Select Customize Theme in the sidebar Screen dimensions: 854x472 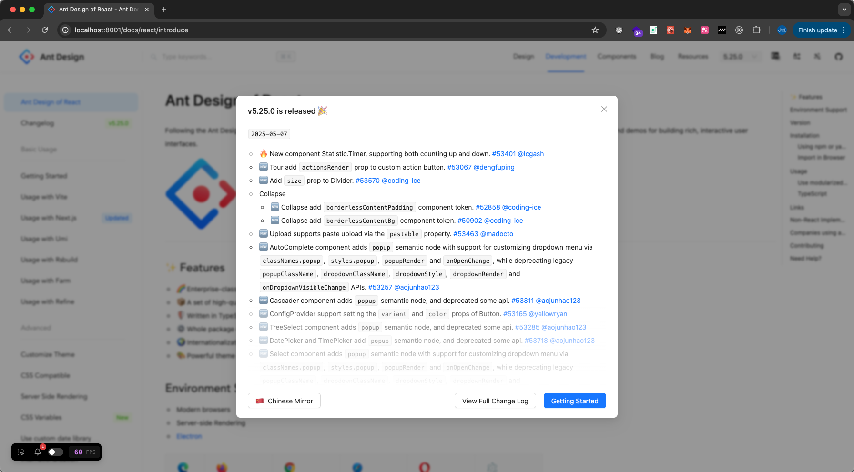(71, 354)
